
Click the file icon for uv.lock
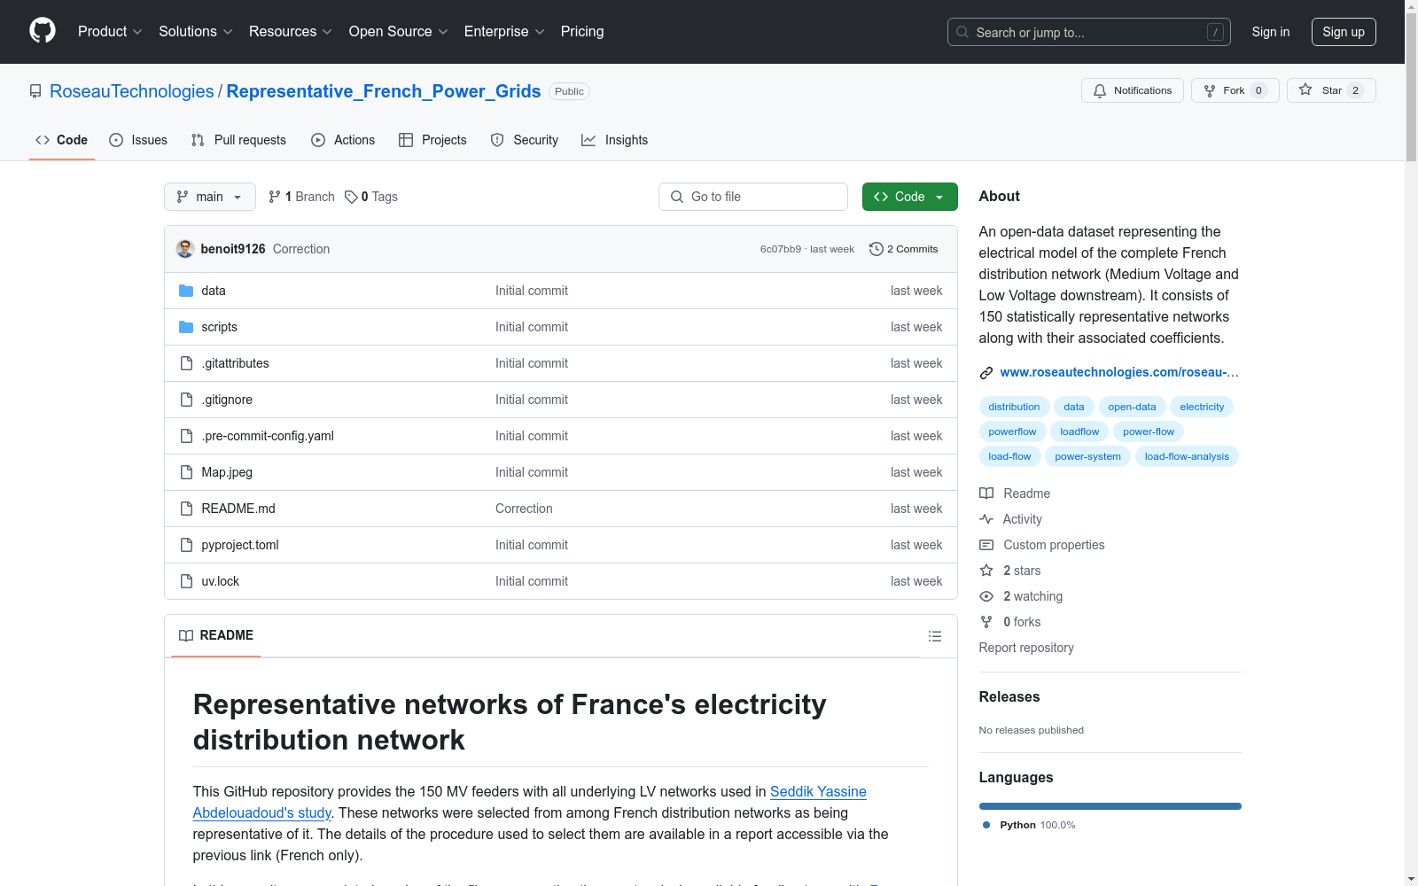tap(186, 581)
